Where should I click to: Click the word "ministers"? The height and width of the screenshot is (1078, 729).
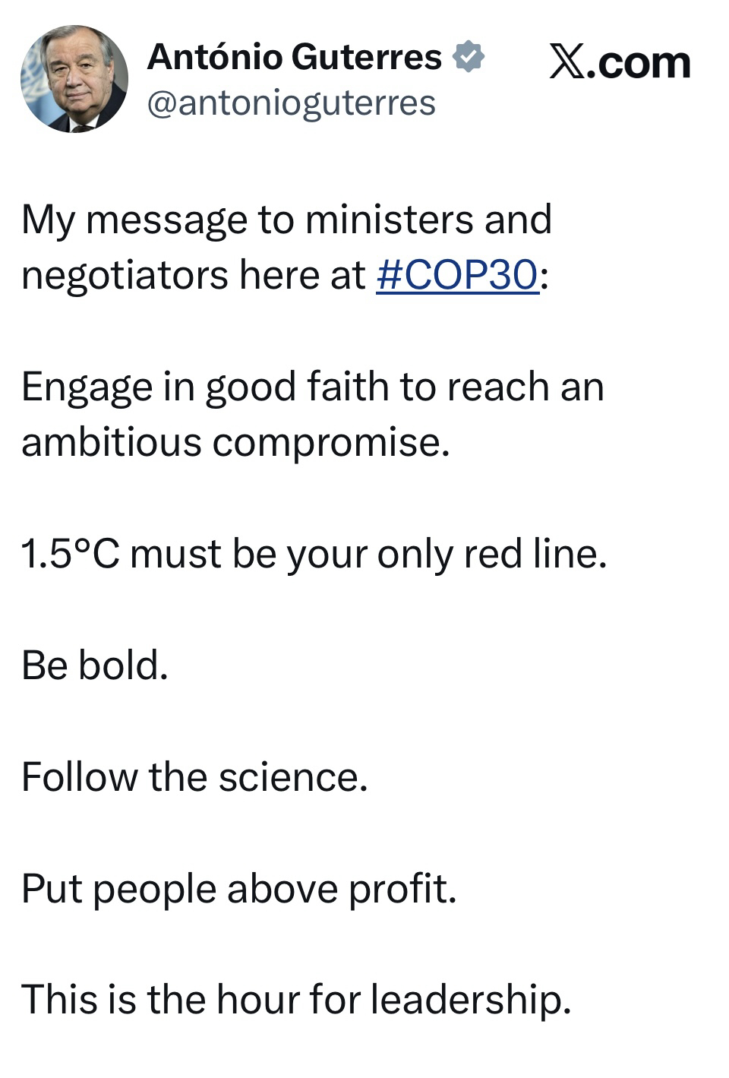pos(389,220)
